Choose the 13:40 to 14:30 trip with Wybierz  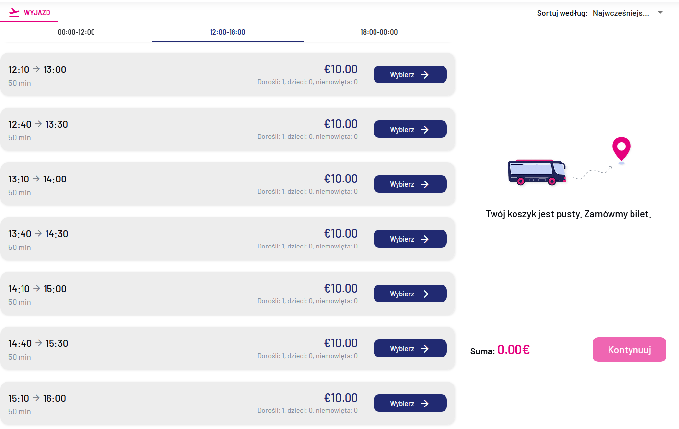pyautogui.click(x=410, y=239)
